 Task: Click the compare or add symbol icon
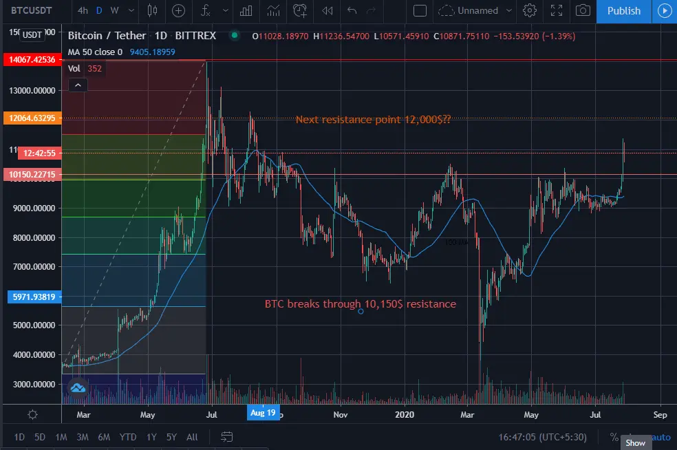pyautogui.click(x=178, y=10)
